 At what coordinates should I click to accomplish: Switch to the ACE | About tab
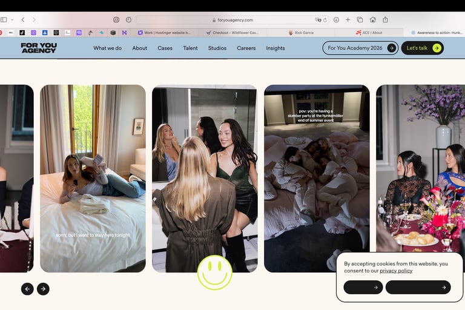(x=369, y=33)
